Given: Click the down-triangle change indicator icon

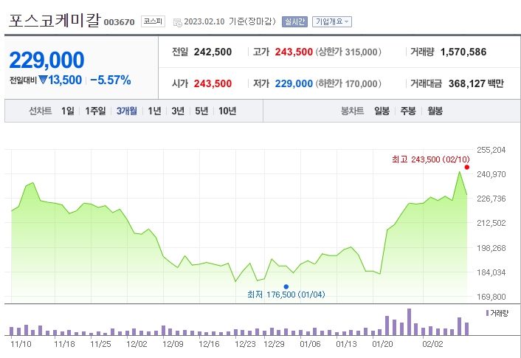Looking at the screenshot, I should tap(44, 80).
